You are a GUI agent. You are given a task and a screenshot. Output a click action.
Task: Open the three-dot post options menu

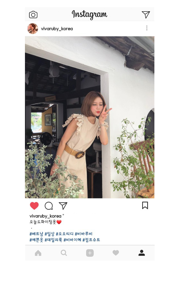pos(147,28)
